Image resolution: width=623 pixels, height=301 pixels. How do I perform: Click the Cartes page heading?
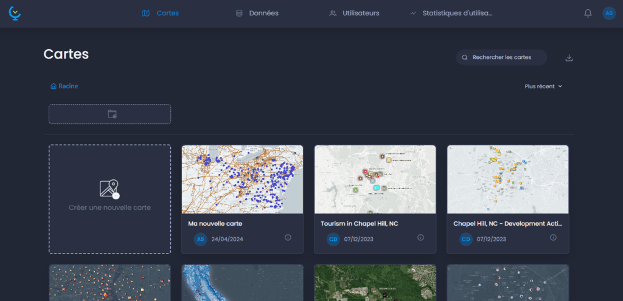point(66,54)
